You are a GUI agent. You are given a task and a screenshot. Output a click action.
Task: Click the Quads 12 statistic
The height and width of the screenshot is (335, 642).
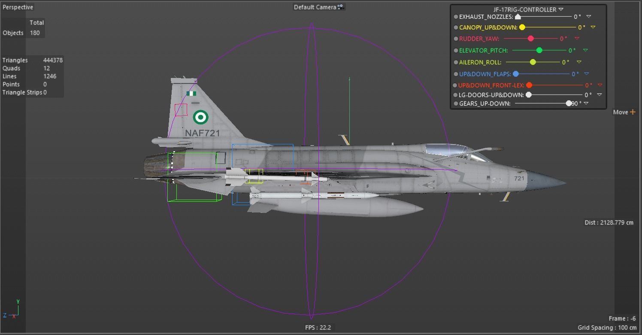tap(26, 69)
